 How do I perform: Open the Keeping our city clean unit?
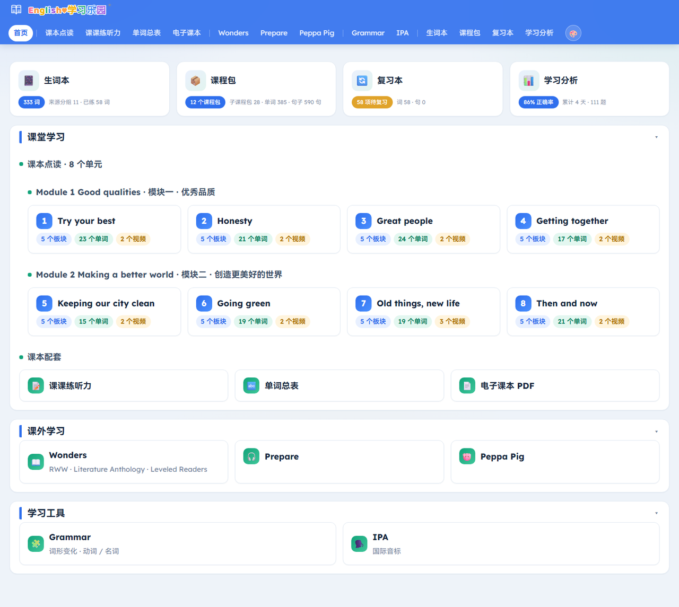click(104, 312)
